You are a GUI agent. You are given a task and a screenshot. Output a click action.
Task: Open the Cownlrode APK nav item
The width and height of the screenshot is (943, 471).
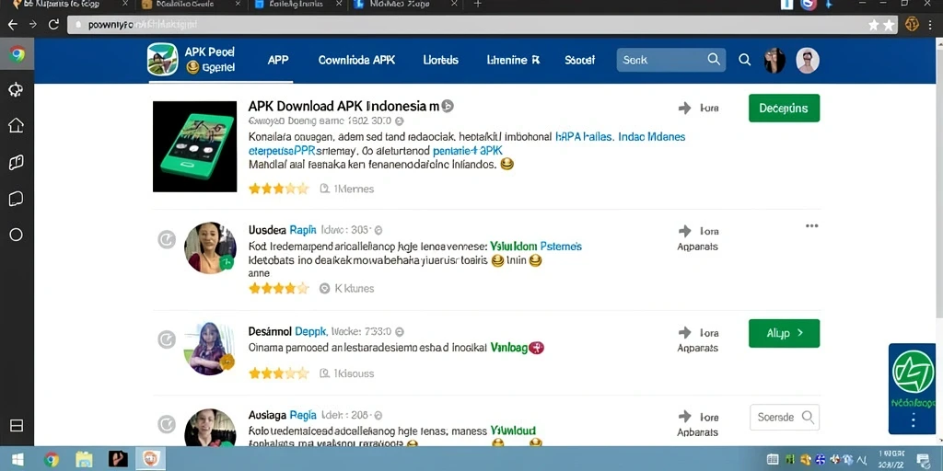[x=356, y=60]
